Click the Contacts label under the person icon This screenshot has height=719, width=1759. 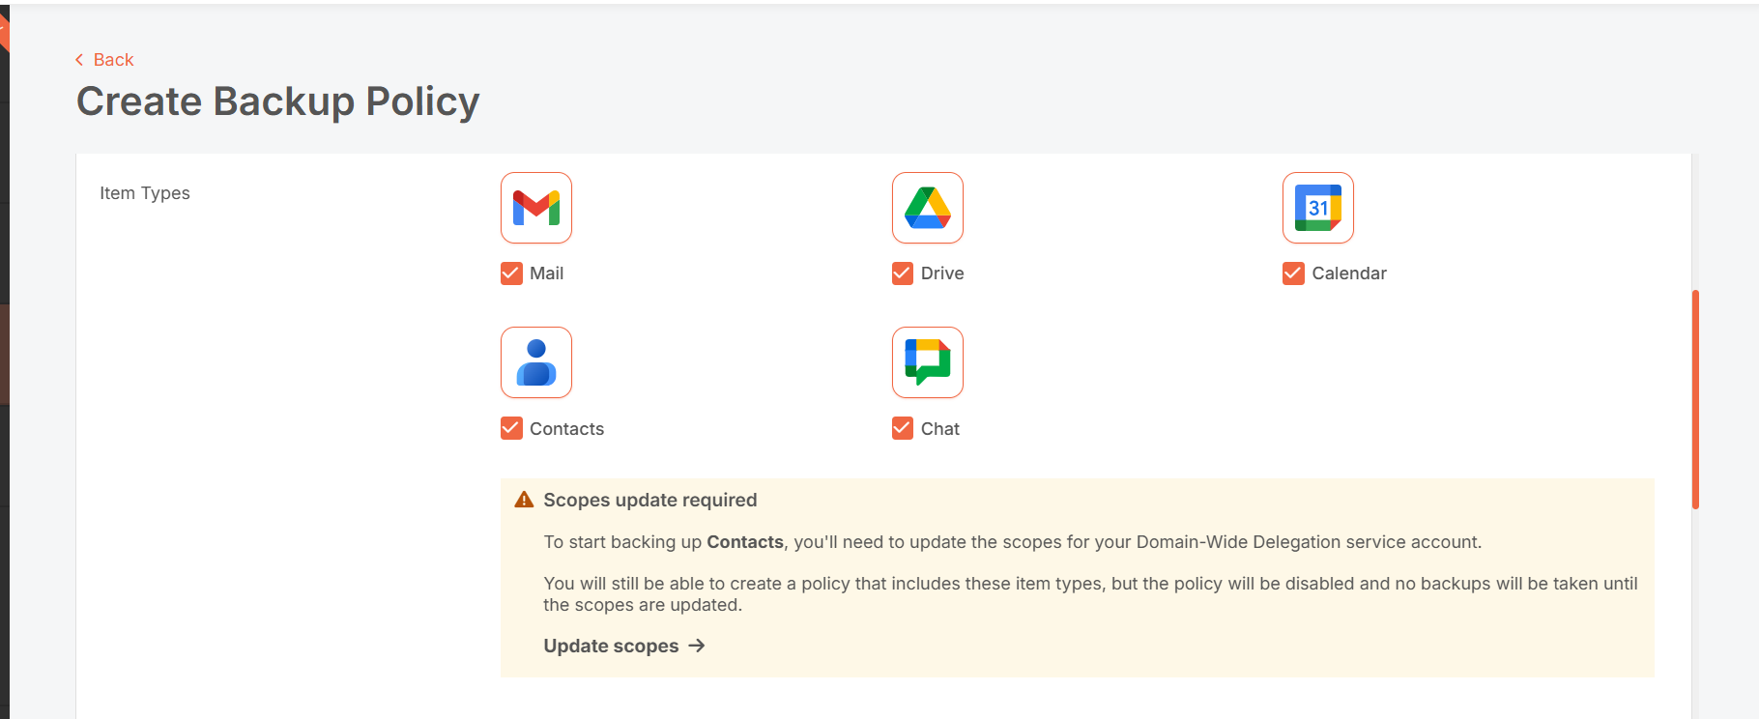566,429
